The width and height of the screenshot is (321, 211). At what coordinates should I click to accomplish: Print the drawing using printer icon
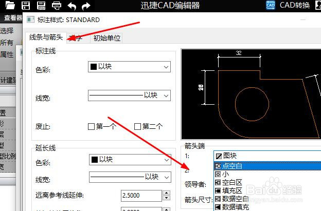click(x=57, y=6)
